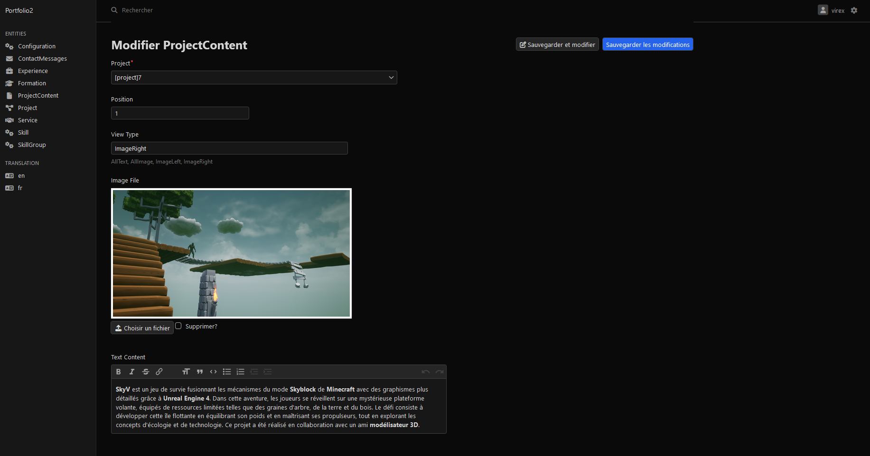Click the user avatar icon

point(823,10)
